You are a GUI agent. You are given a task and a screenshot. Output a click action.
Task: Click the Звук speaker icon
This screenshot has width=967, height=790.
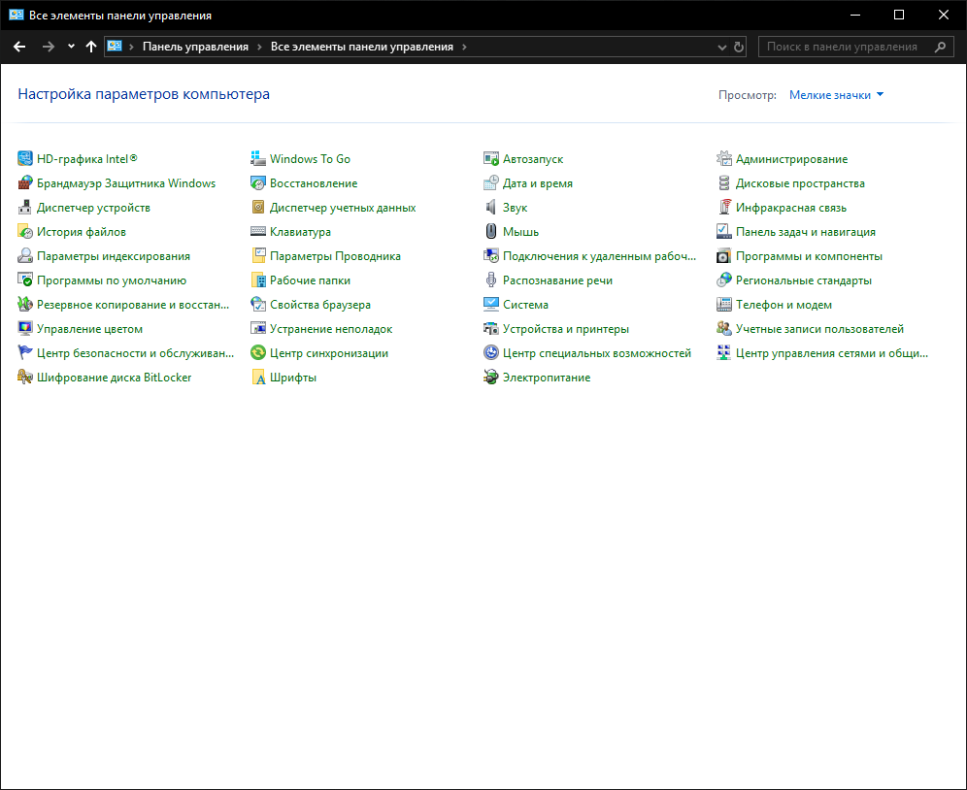(x=491, y=208)
